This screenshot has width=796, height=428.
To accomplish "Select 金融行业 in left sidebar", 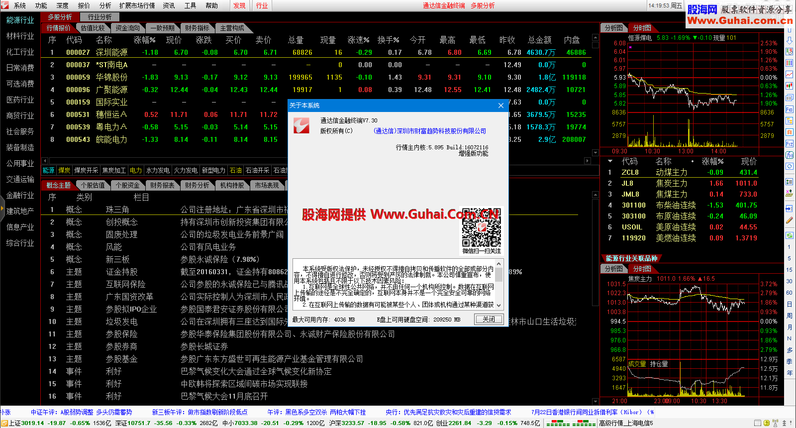I will click(x=20, y=195).
